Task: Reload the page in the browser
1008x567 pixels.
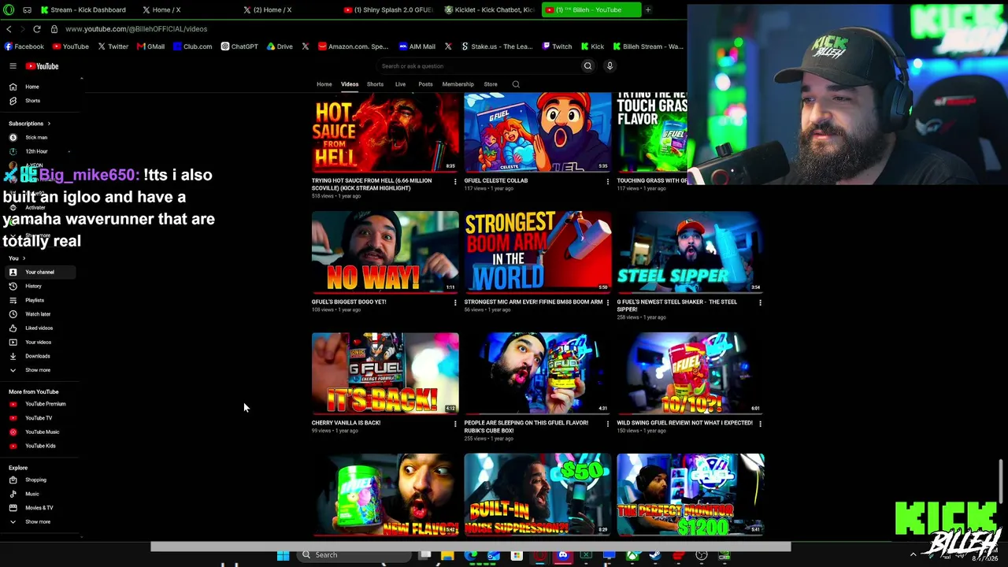Action: coord(36,29)
